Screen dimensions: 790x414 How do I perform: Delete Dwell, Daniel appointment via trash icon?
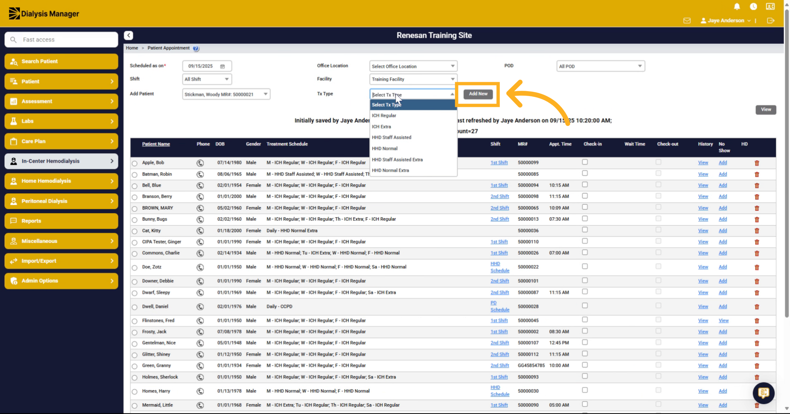757,307
